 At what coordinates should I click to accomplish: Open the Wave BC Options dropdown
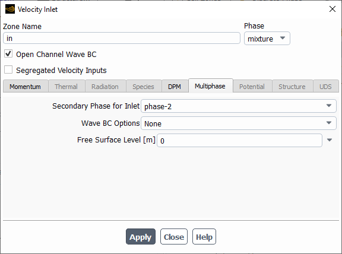point(239,123)
